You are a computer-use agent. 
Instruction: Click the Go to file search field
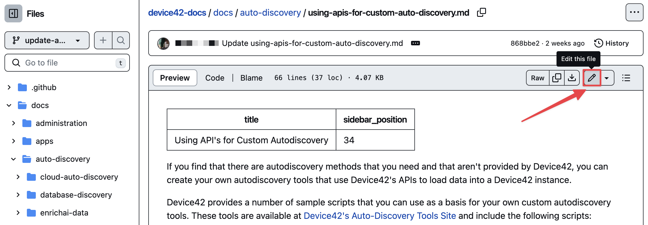pyautogui.click(x=67, y=63)
